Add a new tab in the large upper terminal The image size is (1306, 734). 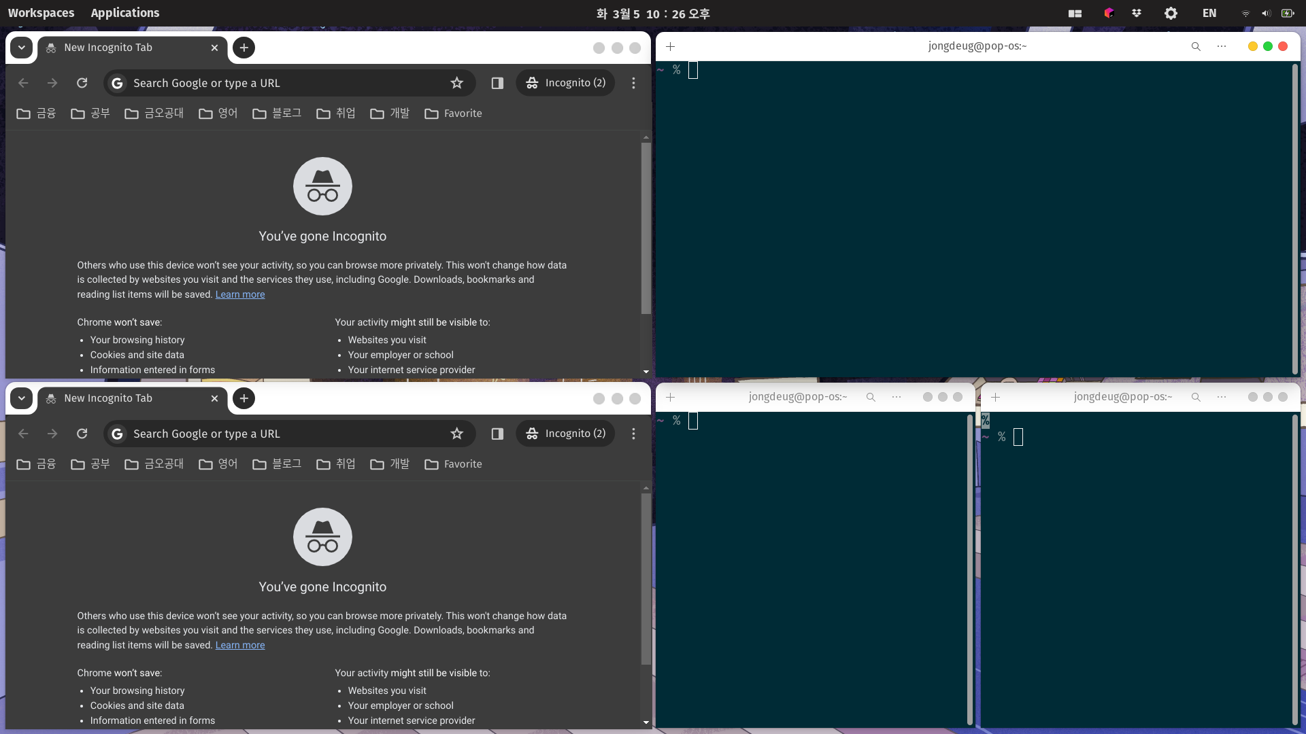pyautogui.click(x=671, y=46)
